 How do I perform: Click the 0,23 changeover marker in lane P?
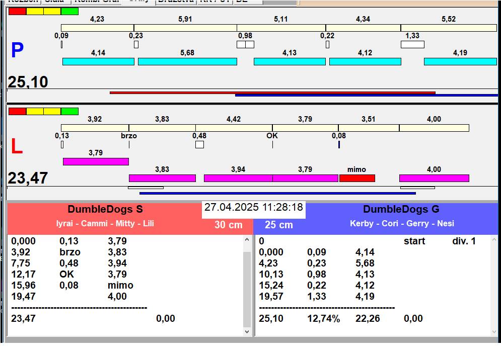point(136,44)
